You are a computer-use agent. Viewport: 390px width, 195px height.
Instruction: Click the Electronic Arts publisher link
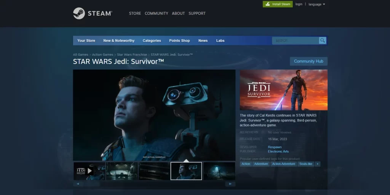(278, 152)
